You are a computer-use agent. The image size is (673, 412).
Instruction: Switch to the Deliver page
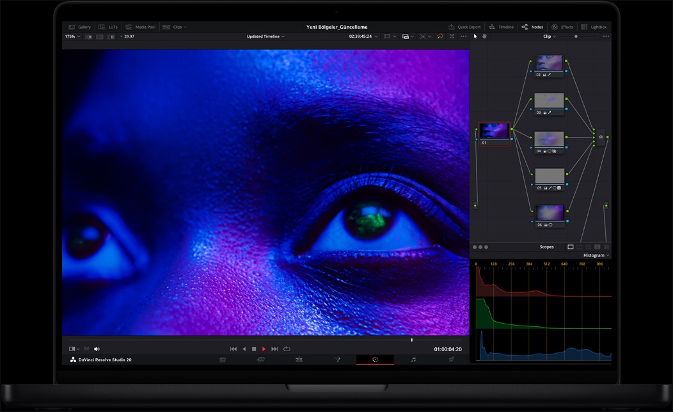click(452, 360)
